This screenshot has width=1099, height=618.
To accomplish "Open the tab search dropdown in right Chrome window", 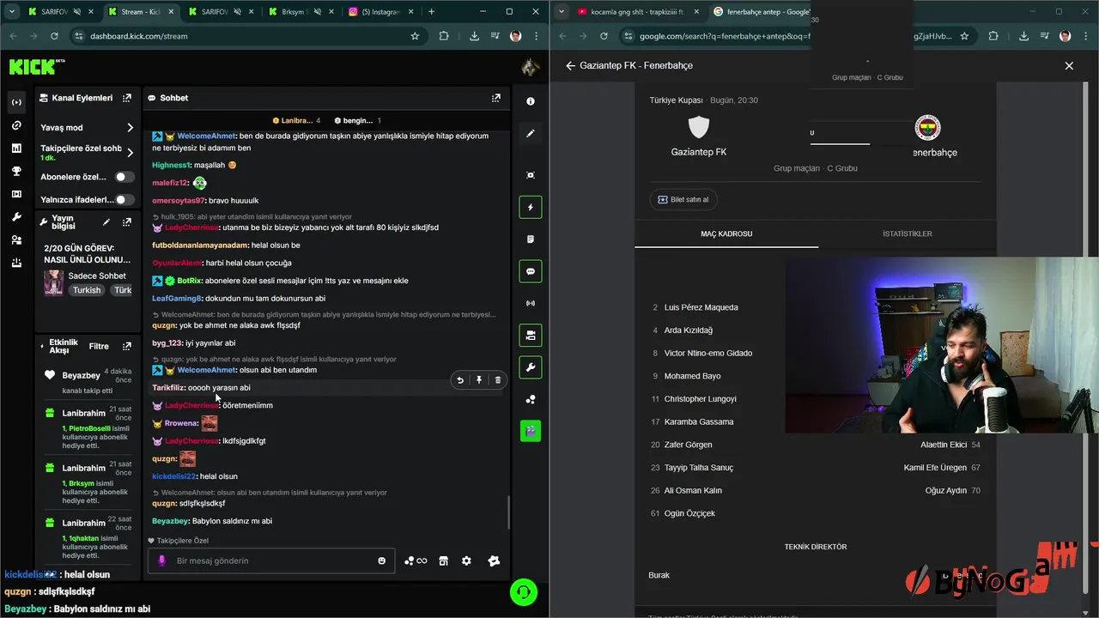I will [x=562, y=12].
